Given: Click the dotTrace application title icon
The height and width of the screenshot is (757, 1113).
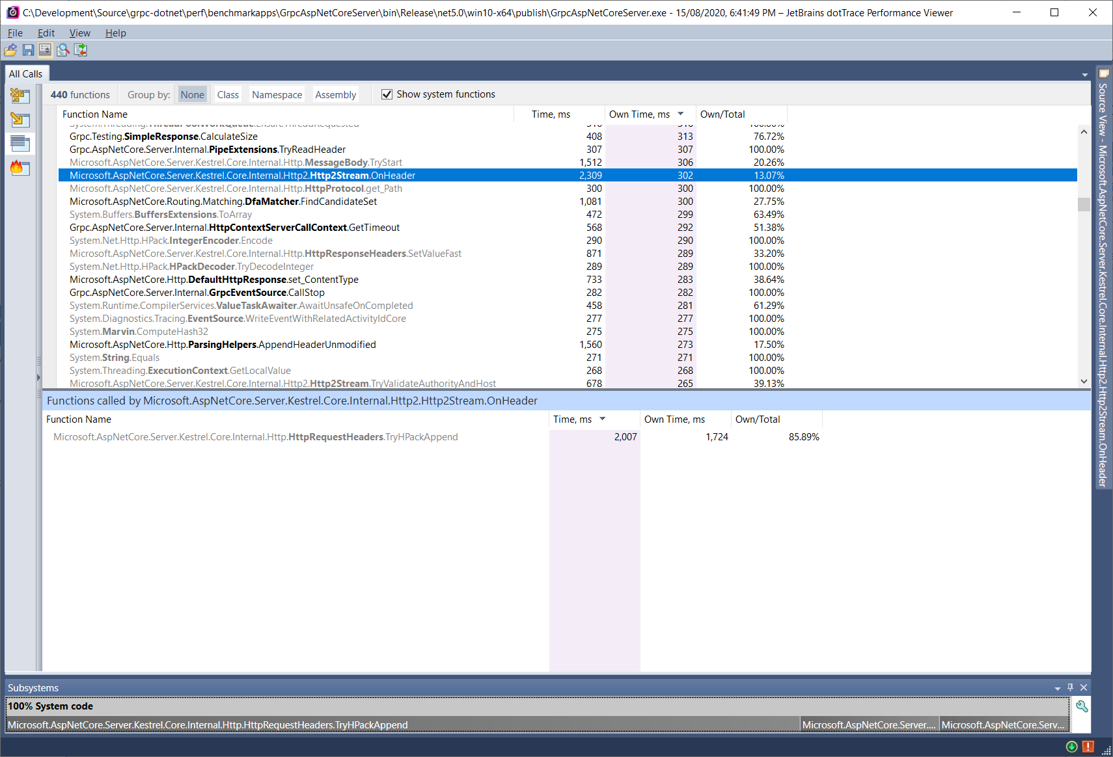Looking at the screenshot, I should [12, 12].
